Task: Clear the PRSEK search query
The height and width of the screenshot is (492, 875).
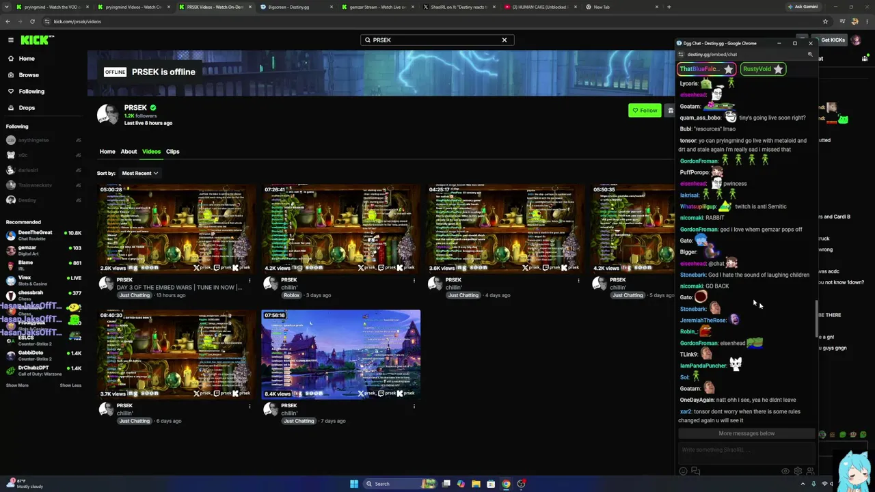Action: point(504,40)
